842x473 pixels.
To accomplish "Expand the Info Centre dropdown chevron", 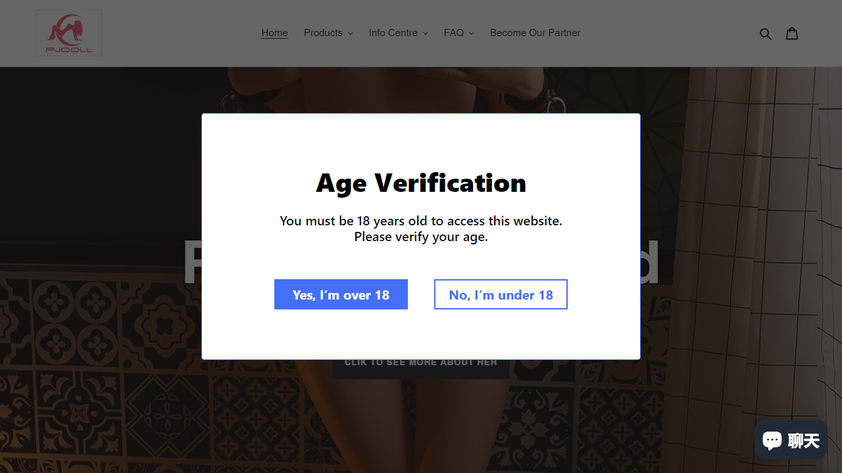I will [x=425, y=34].
